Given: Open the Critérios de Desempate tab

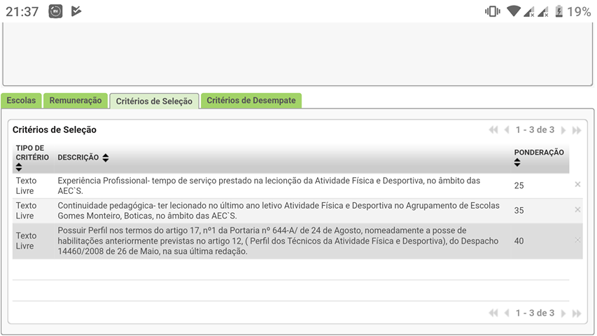Looking at the screenshot, I should (251, 101).
